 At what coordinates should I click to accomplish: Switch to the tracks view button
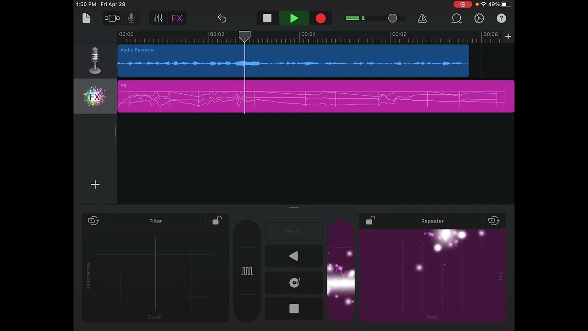[x=112, y=18]
